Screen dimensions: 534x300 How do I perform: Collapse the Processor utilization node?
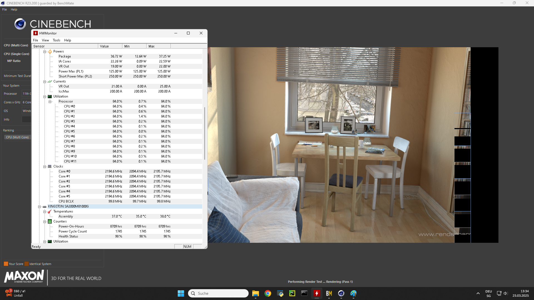(x=50, y=102)
